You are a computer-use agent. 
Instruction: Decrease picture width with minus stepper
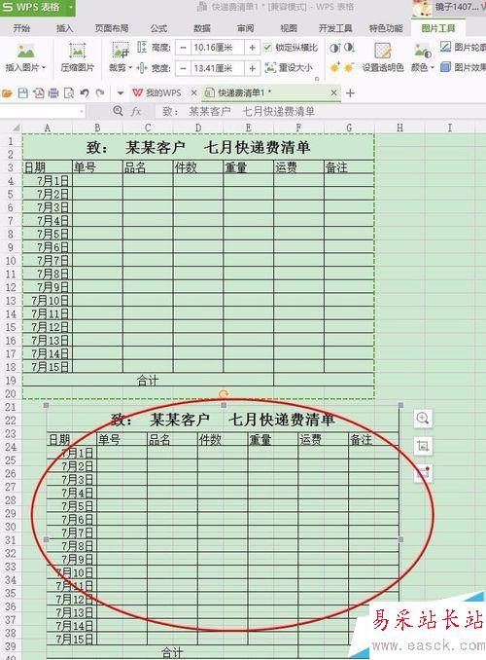tap(183, 67)
